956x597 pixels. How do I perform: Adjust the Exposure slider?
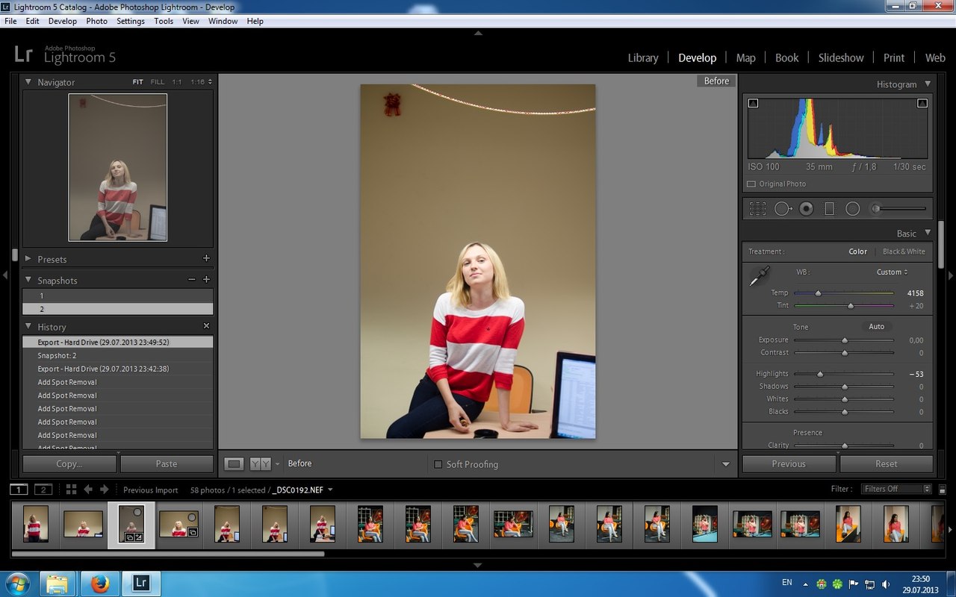coord(844,340)
